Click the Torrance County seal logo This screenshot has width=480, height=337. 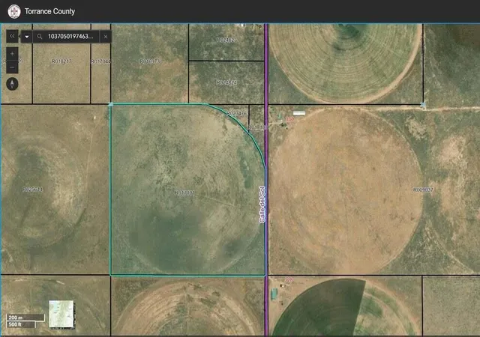(14, 12)
